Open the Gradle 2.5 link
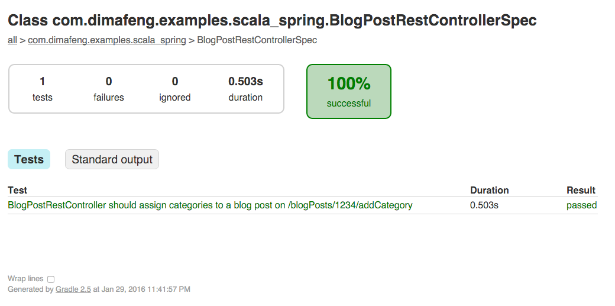This screenshot has height=306, width=615. 73,289
